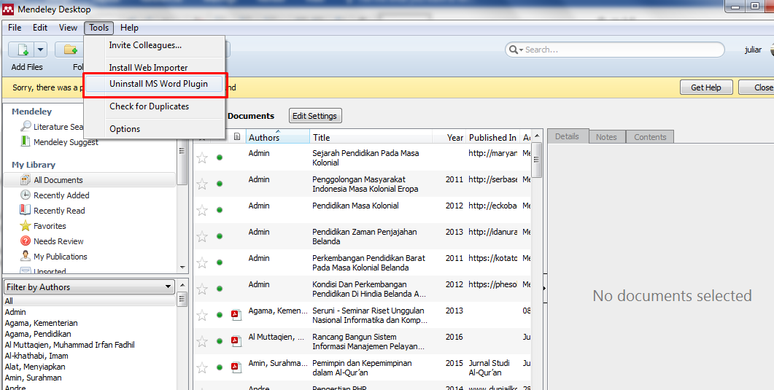Image resolution: width=774 pixels, height=390 pixels.
Task: Click the document list scroll-up arrow
Action: (x=537, y=136)
